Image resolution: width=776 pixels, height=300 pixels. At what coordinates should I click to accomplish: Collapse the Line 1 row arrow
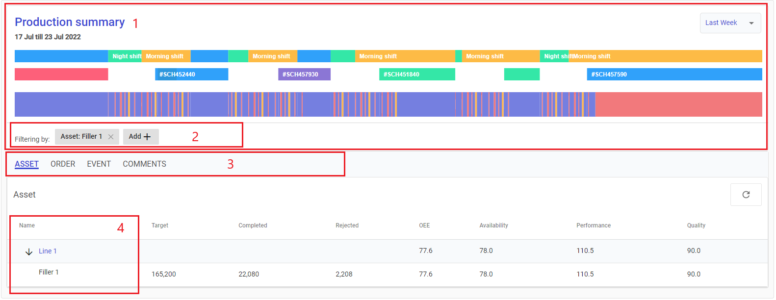pos(29,251)
